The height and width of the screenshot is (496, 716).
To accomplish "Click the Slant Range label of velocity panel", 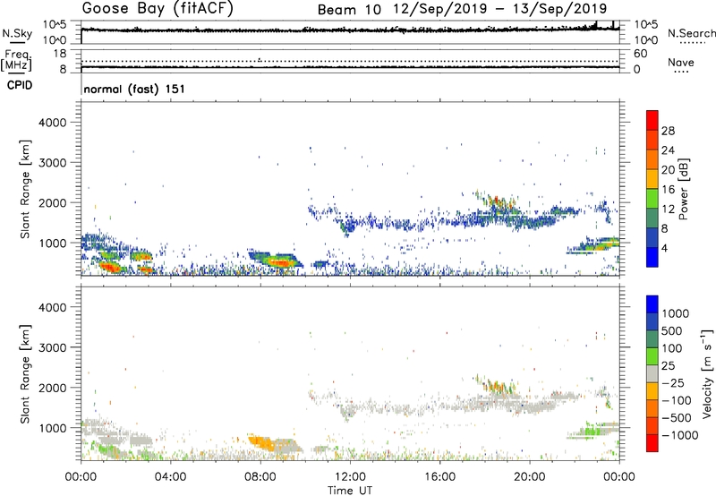I will tap(25, 373).
